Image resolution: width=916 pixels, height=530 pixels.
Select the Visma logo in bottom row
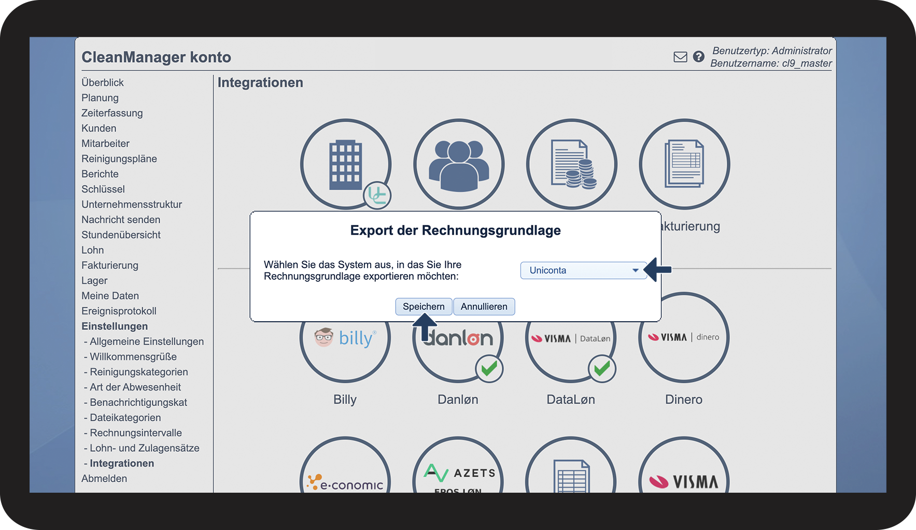[x=684, y=482]
